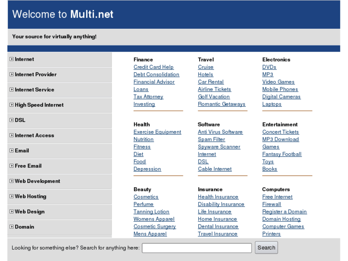348x261 pixels.
Task: Click the Investing link
Action: pos(144,104)
